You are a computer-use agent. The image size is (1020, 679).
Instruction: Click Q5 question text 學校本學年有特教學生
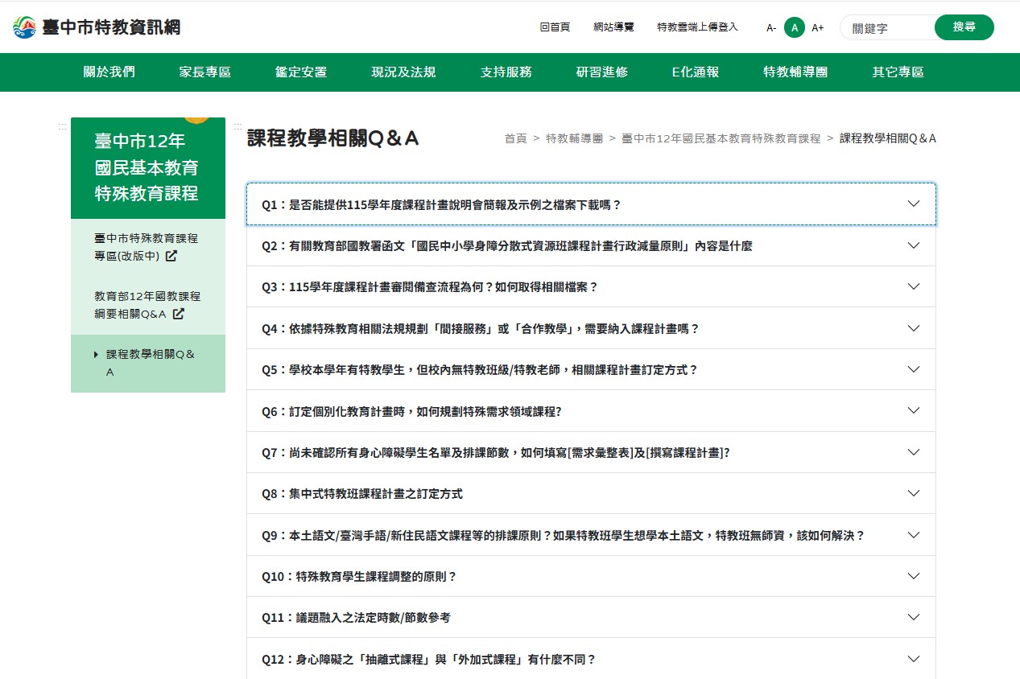(x=480, y=370)
